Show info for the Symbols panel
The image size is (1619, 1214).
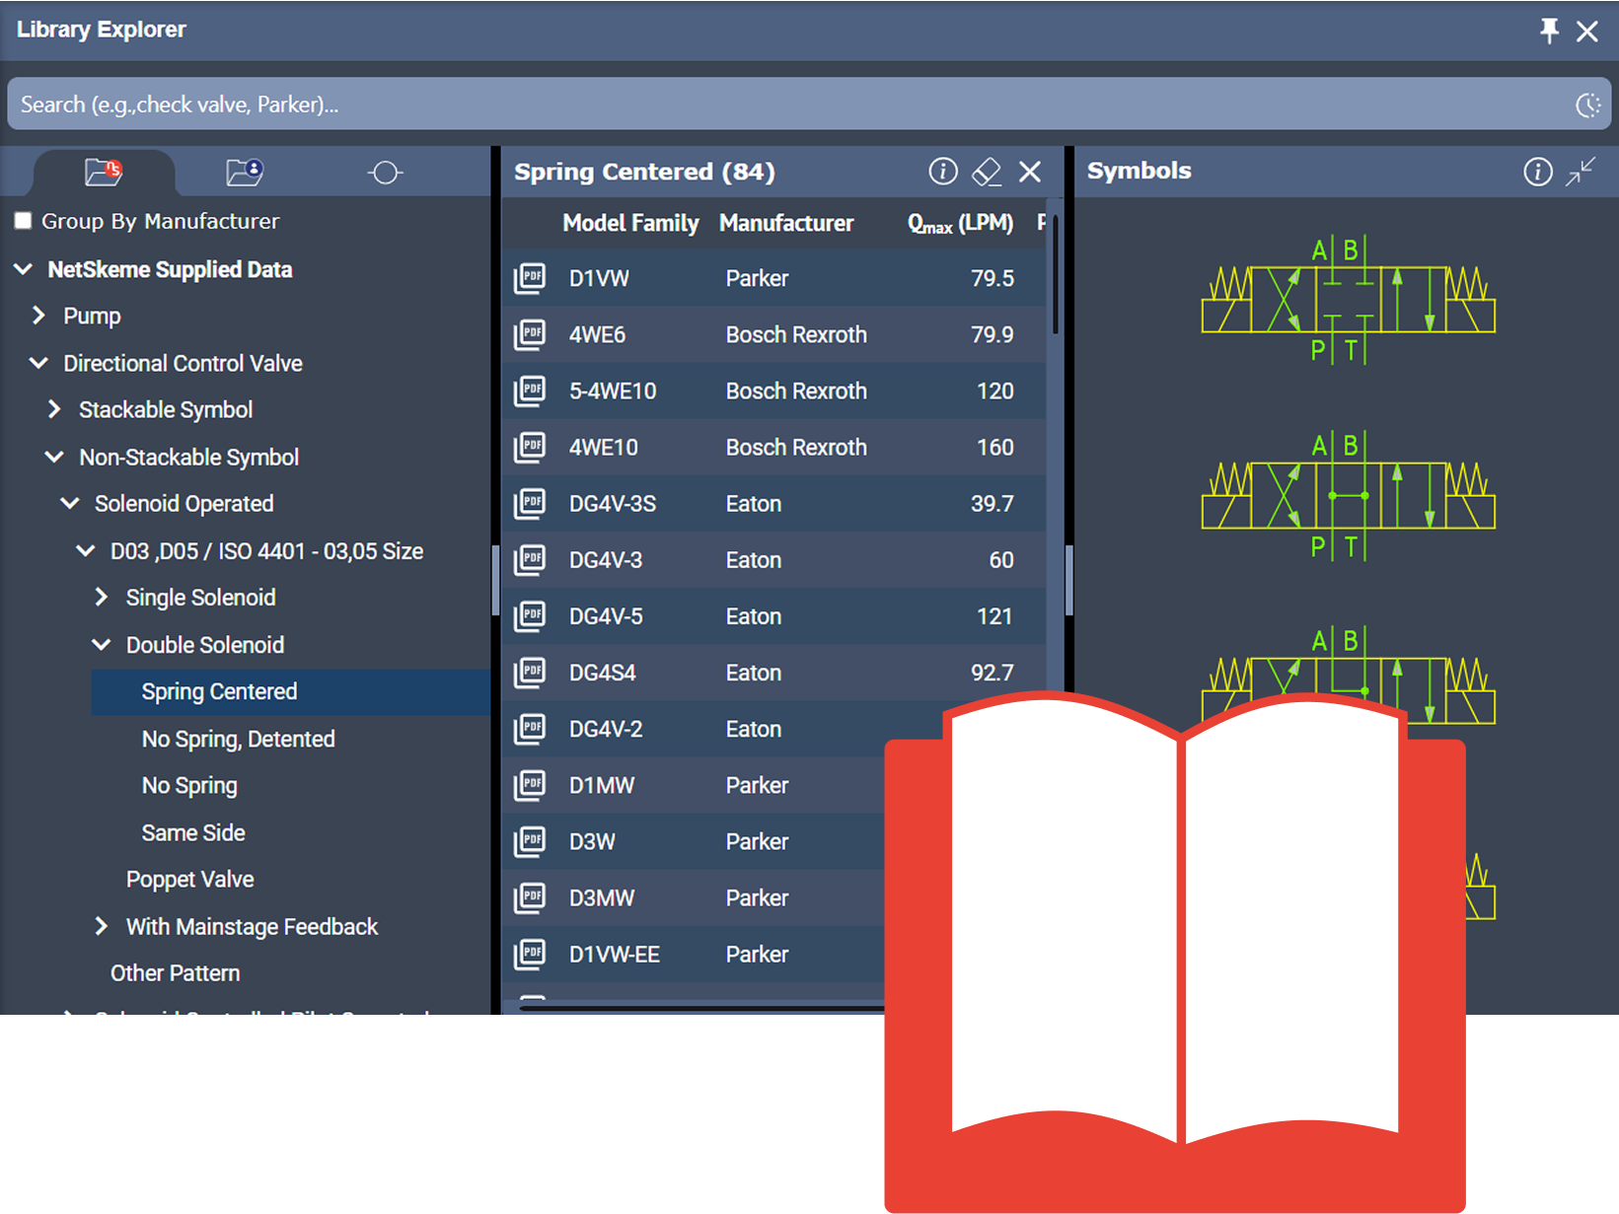[x=1537, y=171]
